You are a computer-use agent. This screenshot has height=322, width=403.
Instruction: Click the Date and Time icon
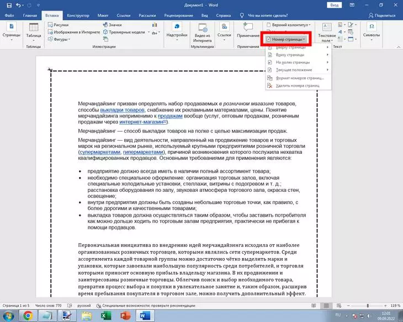point(351,32)
